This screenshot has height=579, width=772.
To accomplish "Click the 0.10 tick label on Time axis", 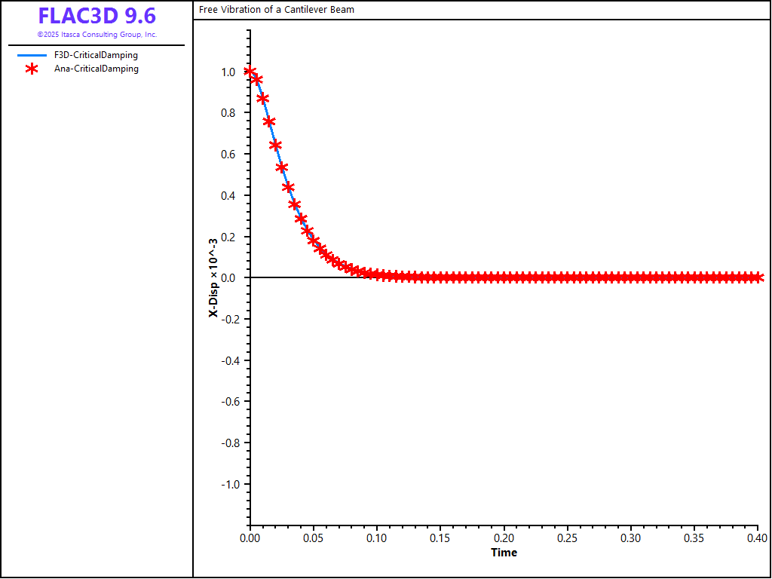I will [377, 538].
